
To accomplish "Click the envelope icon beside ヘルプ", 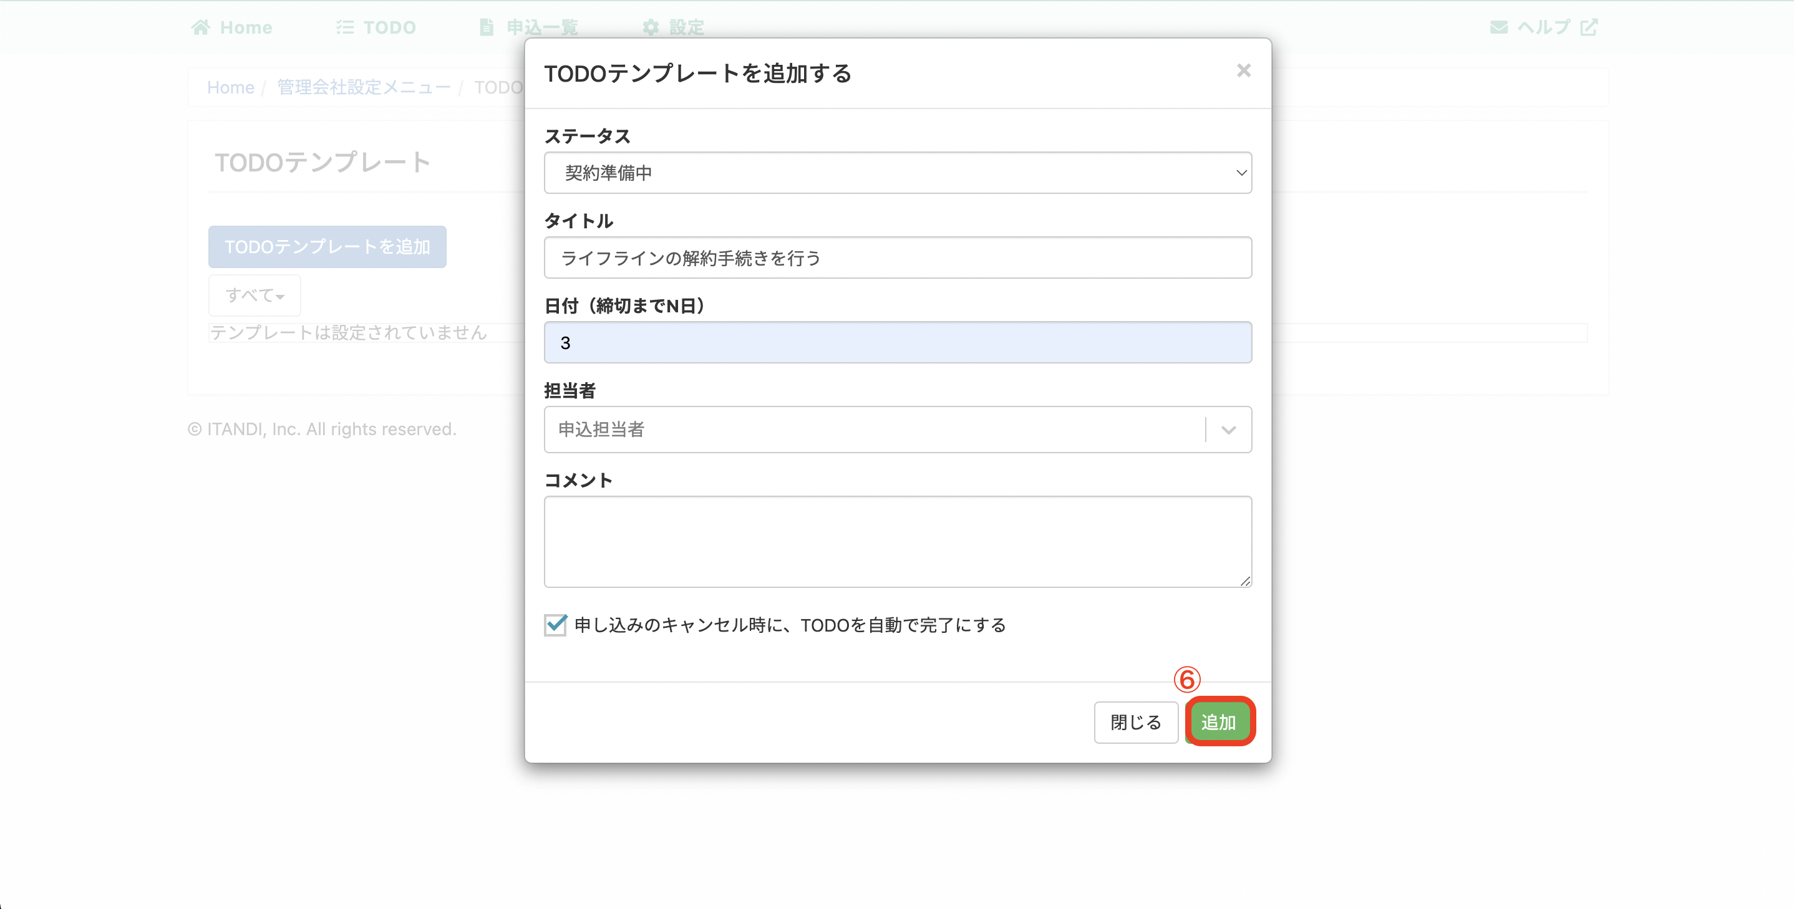I will (1499, 27).
